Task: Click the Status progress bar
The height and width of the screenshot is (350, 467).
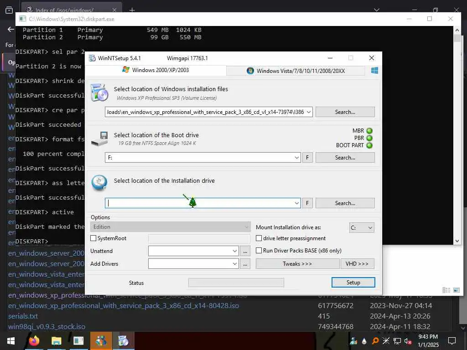Action: pos(236,283)
